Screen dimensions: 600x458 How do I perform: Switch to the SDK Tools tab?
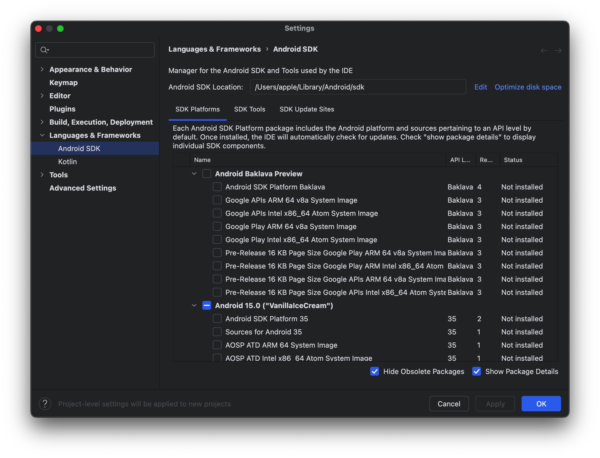point(250,109)
